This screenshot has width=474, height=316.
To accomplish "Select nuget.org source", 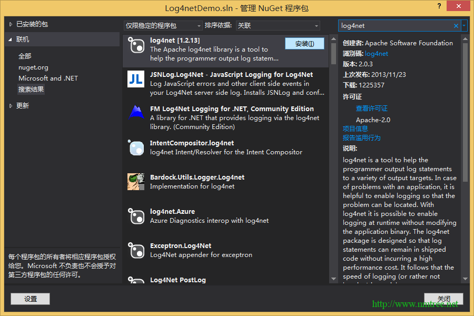I will [x=33, y=67].
